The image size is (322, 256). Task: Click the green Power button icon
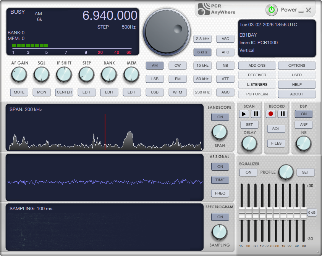272,10
